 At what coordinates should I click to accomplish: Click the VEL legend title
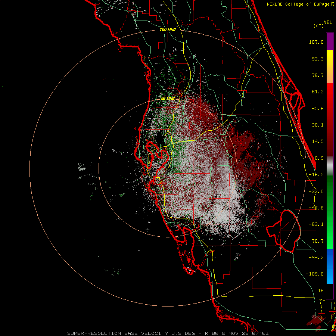point(328,22)
